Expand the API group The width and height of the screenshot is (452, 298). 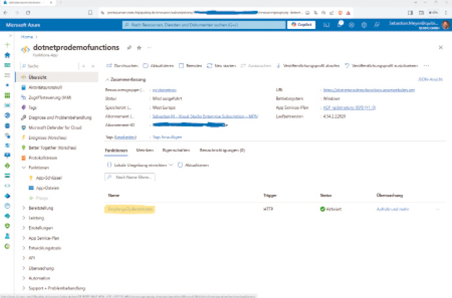24,258
